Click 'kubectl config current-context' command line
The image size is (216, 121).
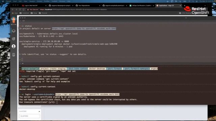38,87
